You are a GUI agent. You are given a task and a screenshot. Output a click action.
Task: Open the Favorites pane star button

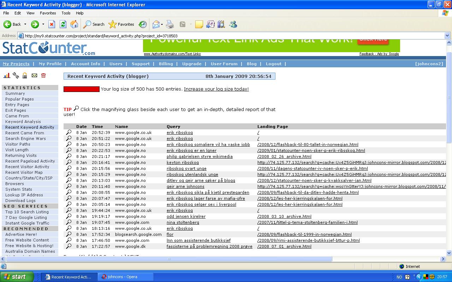point(121,24)
